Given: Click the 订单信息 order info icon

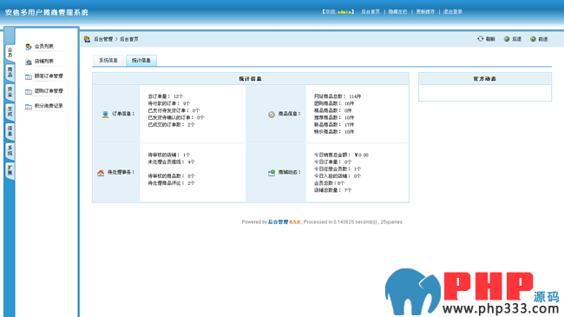Looking at the screenshot, I should point(105,115).
